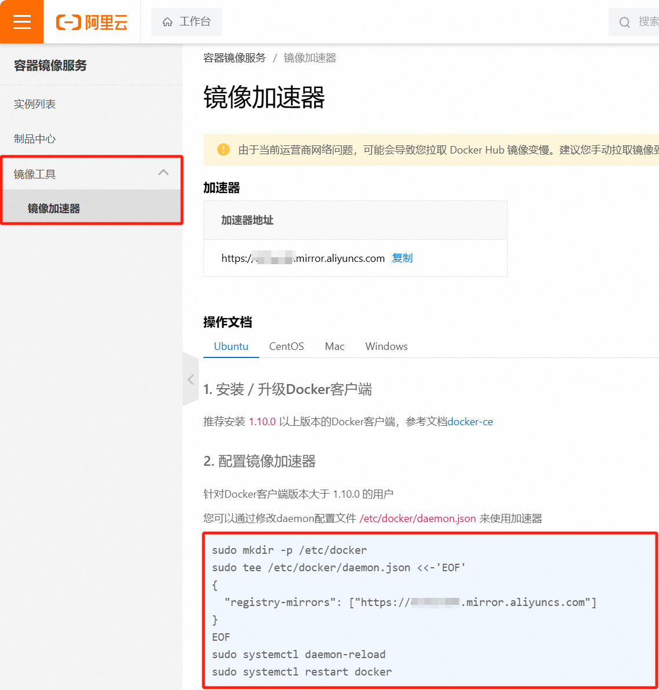Click the 操作文档 section heading
This screenshot has height=690, width=659.
coord(228,322)
